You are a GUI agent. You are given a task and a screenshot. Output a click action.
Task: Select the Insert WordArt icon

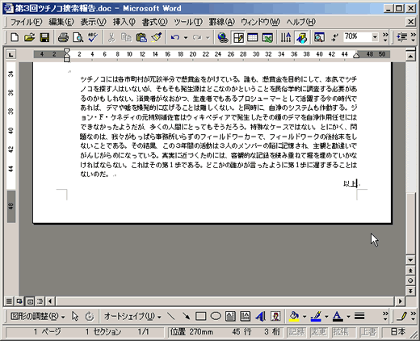[x=260, y=316]
